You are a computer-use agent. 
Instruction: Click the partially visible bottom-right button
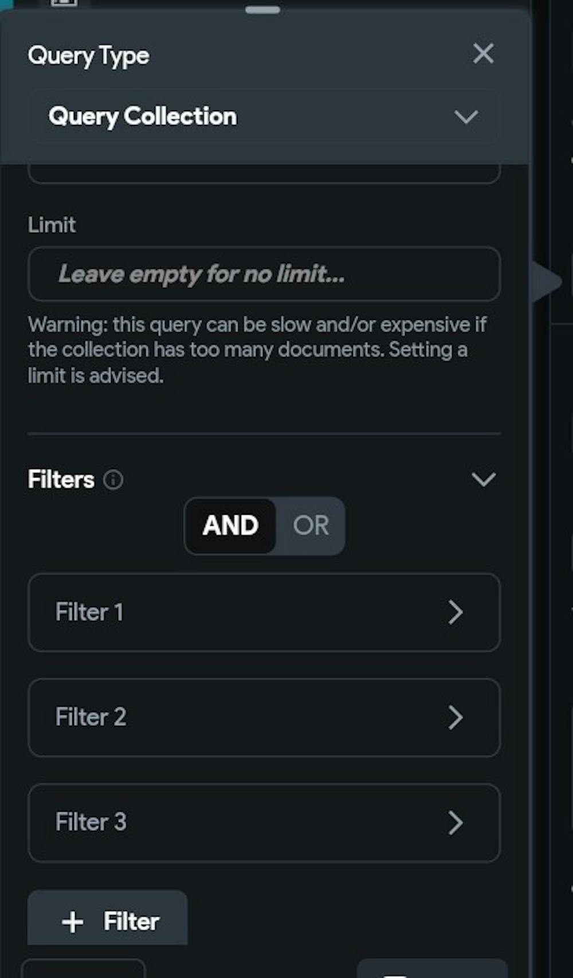tap(432, 969)
